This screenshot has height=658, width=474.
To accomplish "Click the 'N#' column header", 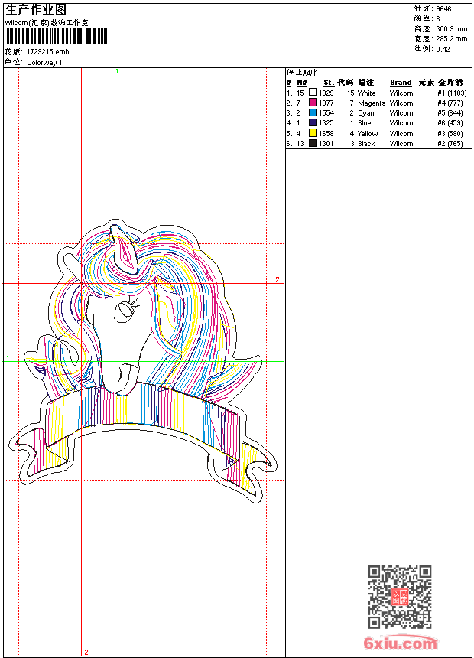I will tap(301, 83).
